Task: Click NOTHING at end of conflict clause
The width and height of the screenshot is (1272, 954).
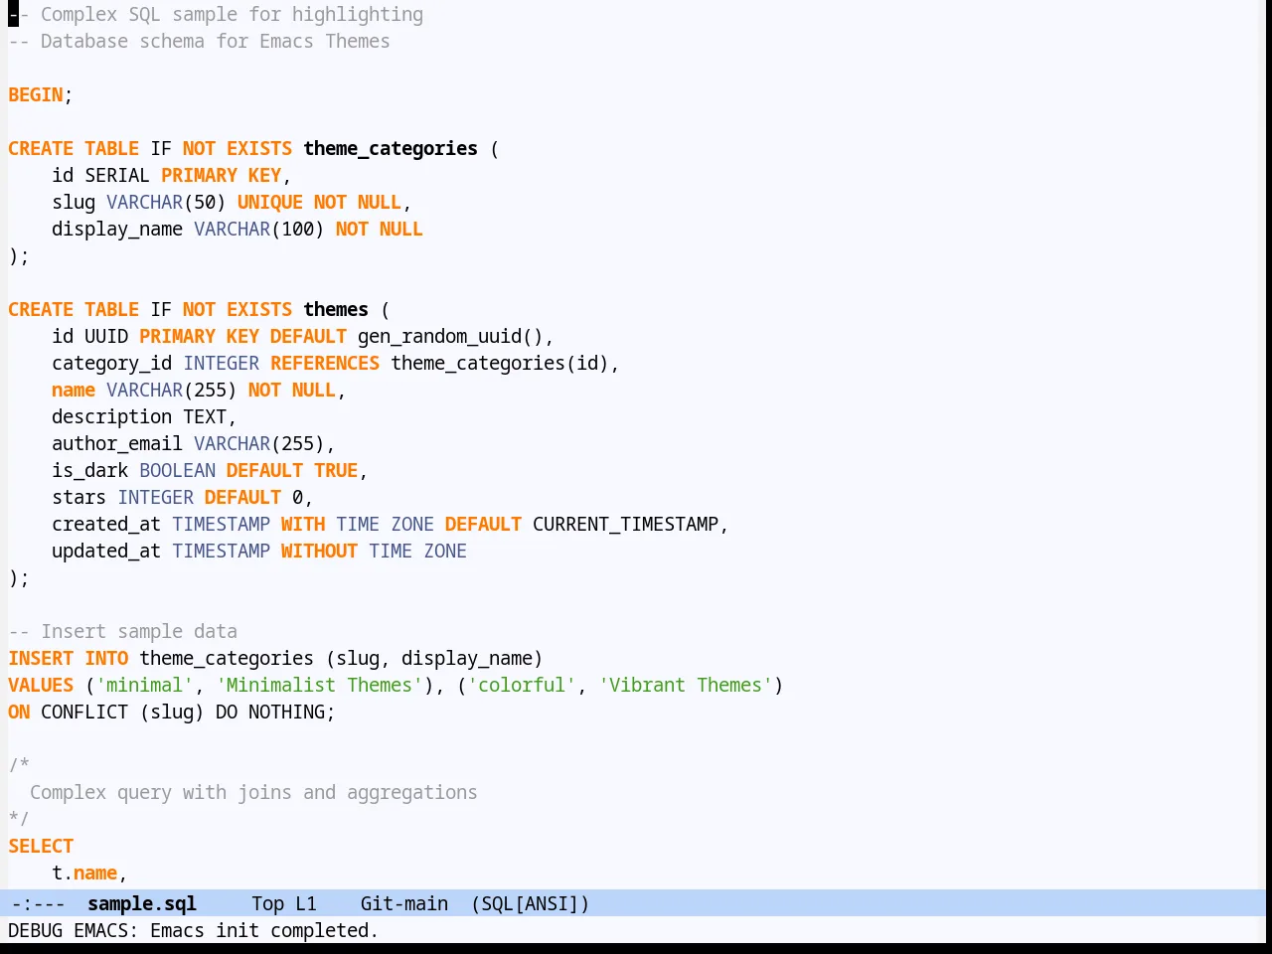Action: click(286, 712)
